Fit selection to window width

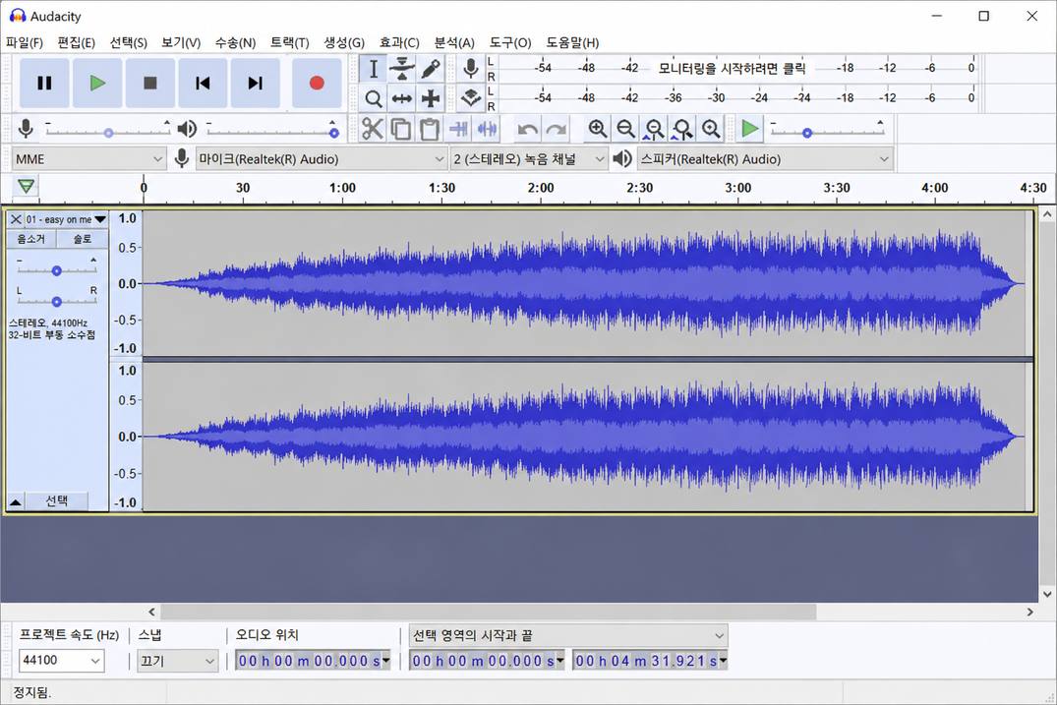[654, 129]
